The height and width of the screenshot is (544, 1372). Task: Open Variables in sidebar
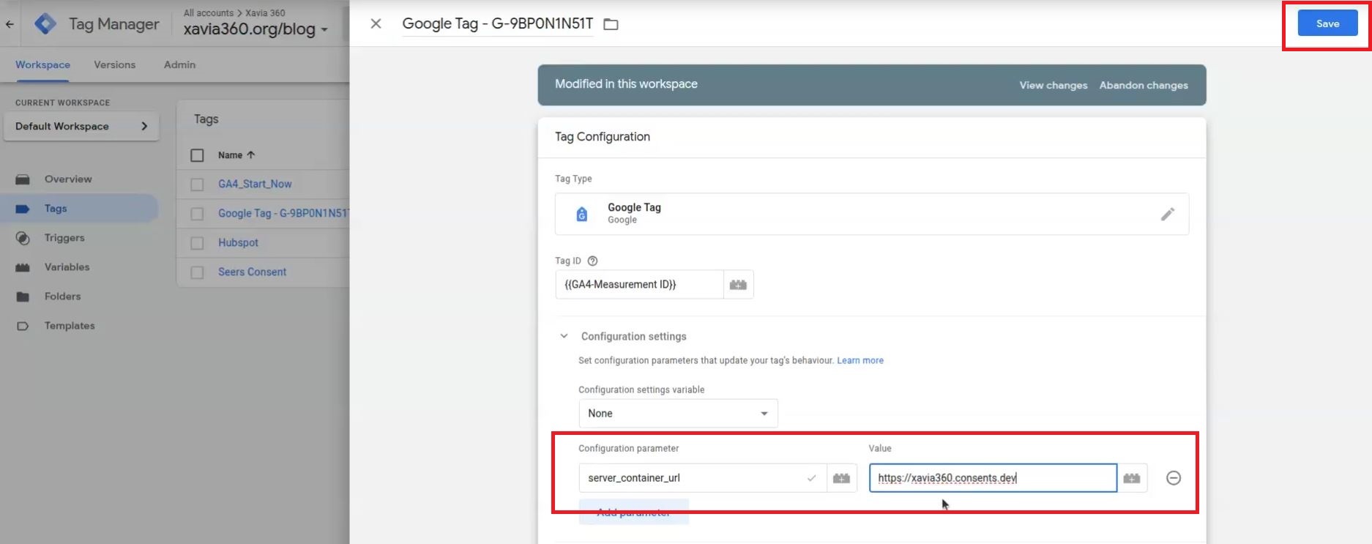[67, 267]
